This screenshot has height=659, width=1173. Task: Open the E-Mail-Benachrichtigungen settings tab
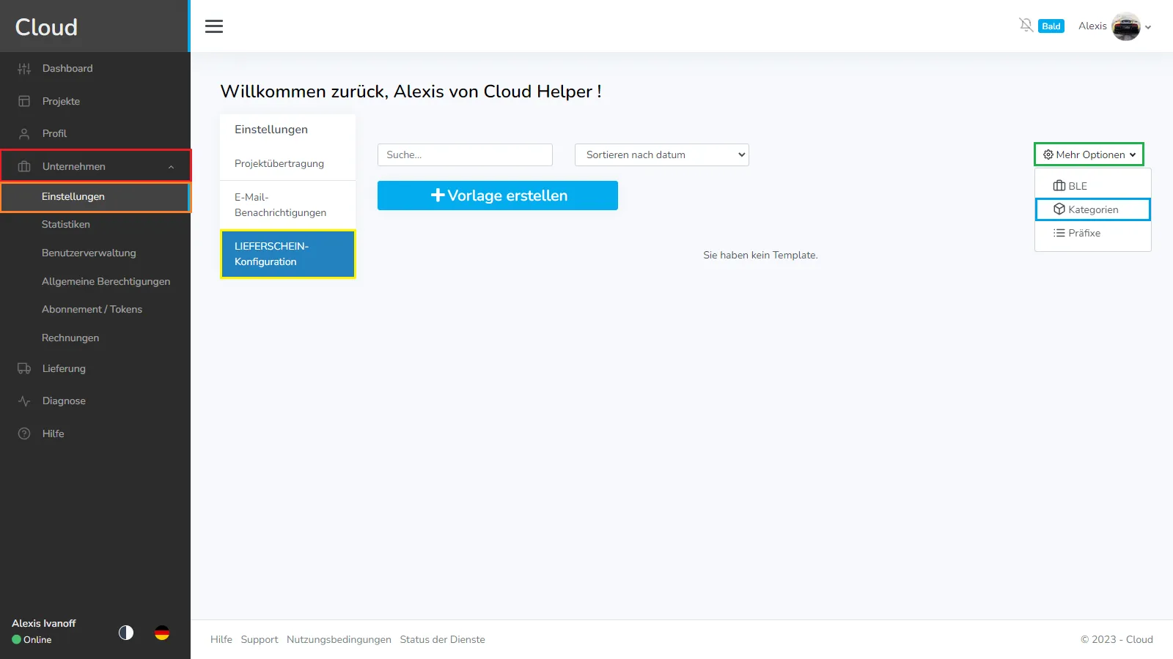coord(280,205)
